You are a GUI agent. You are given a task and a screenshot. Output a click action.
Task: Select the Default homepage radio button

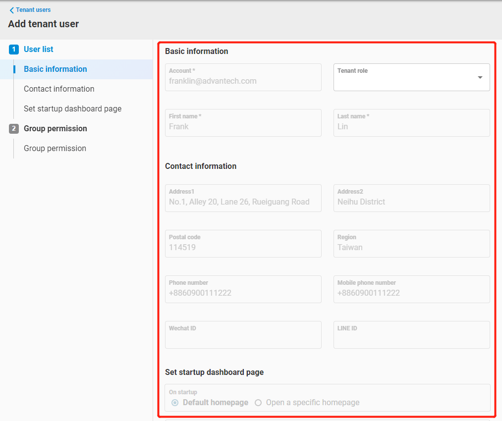[175, 403]
